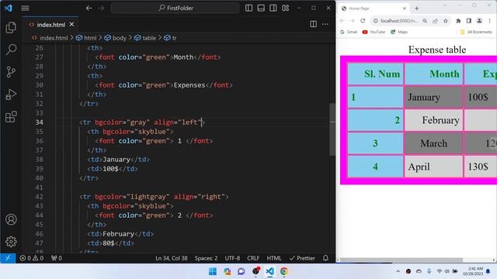Click the ports forwarded status item
Screen dimensions: 497x279
57,258
